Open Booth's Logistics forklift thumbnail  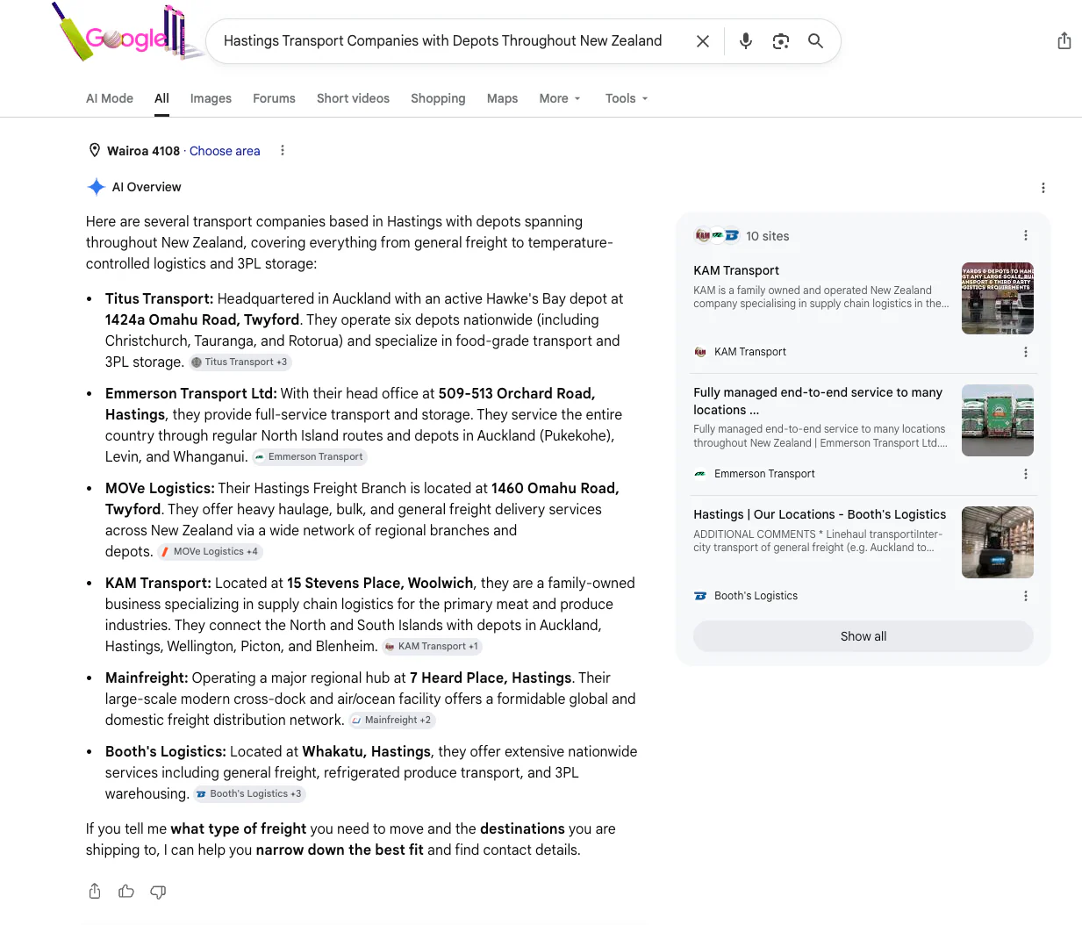tap(998, 542)
